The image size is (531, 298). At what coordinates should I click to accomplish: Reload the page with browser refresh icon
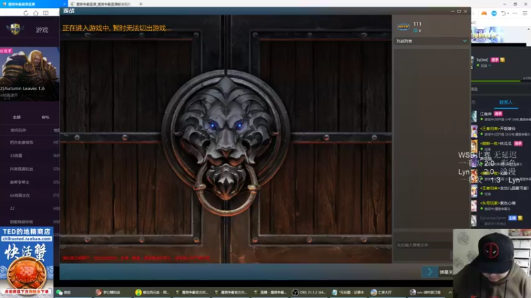coord(26,13)
